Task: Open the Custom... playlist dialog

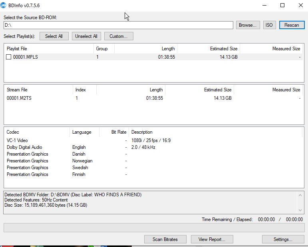Action: [119, 36]
